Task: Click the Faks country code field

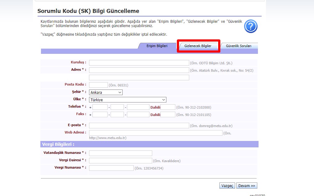Action: (100, 114)
